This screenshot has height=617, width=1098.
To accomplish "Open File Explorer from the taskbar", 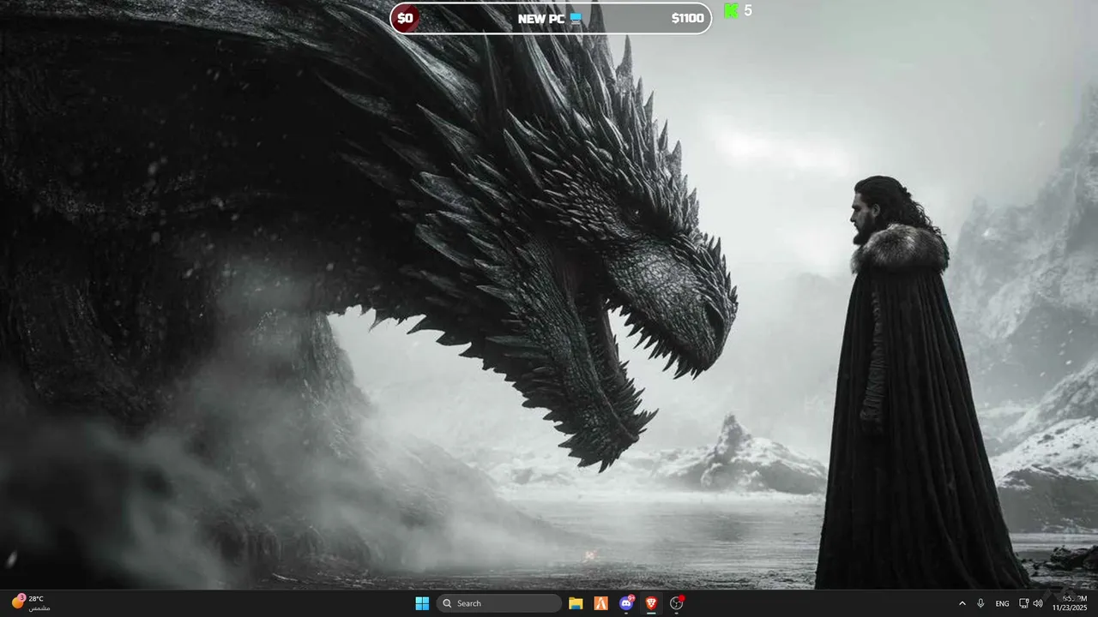I will [x=576, y=603].
